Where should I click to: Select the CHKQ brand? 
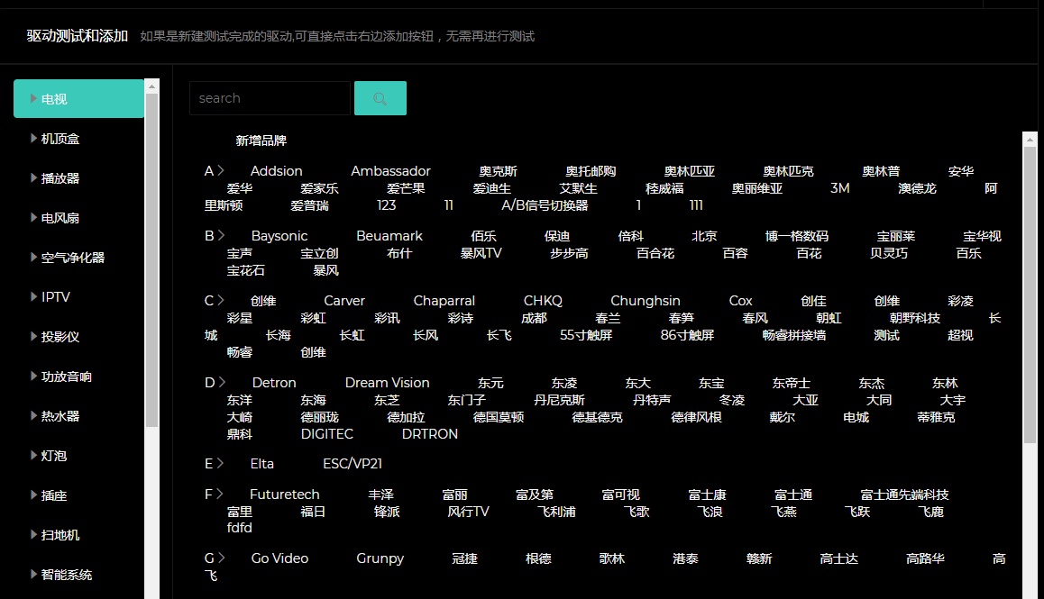tap(543, 301)
